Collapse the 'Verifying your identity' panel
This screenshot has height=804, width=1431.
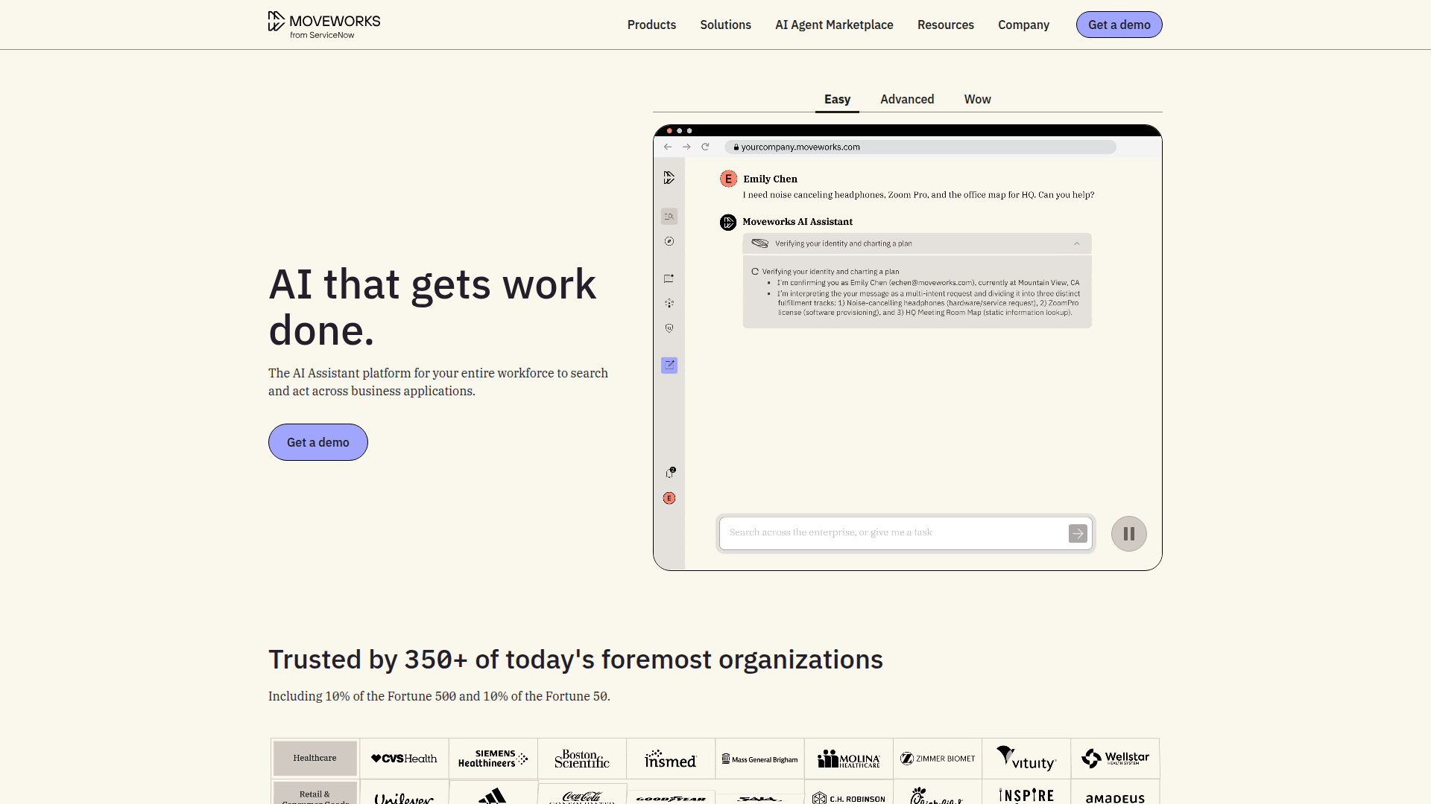click(x=1076, y=243)
